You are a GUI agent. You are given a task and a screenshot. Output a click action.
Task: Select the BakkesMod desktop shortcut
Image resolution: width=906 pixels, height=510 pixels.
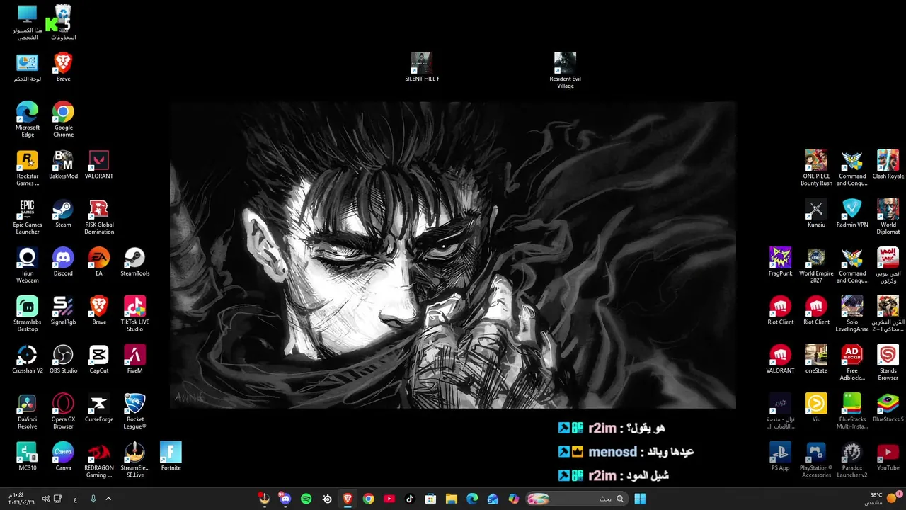coord(63,164)
